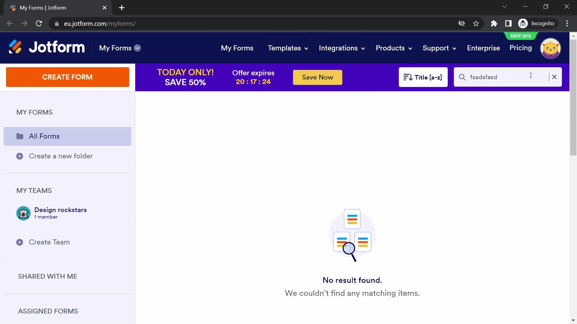The image size is (577, 324).
Task: Select the Pricing menu item
Action: 521,47
